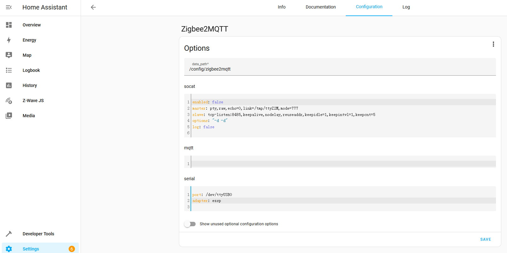The height and width of the screenshot is (253, 507).
Task: Click the Settings gear icon
Action: coord(9,249)
